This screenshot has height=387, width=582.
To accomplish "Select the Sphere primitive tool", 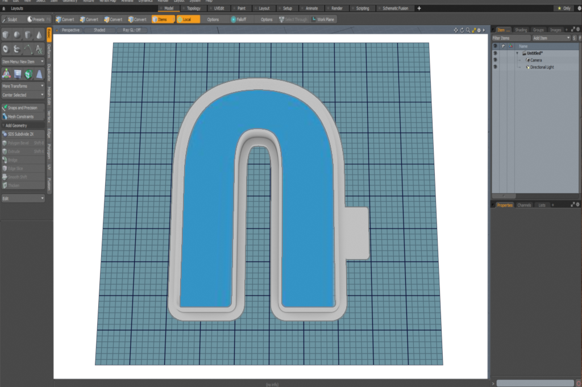I will (16, 35).
